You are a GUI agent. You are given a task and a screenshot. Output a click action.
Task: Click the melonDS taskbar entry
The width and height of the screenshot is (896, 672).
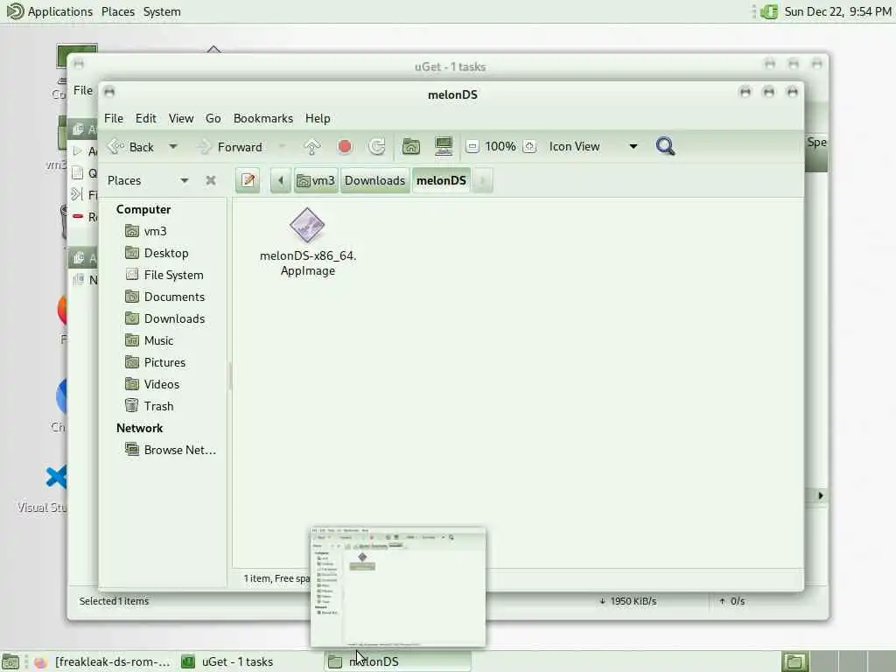[x=398, y=661]
